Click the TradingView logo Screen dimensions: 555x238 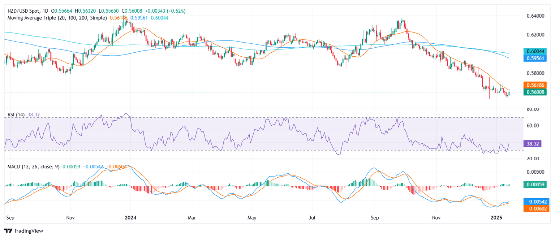click(23, 231)
